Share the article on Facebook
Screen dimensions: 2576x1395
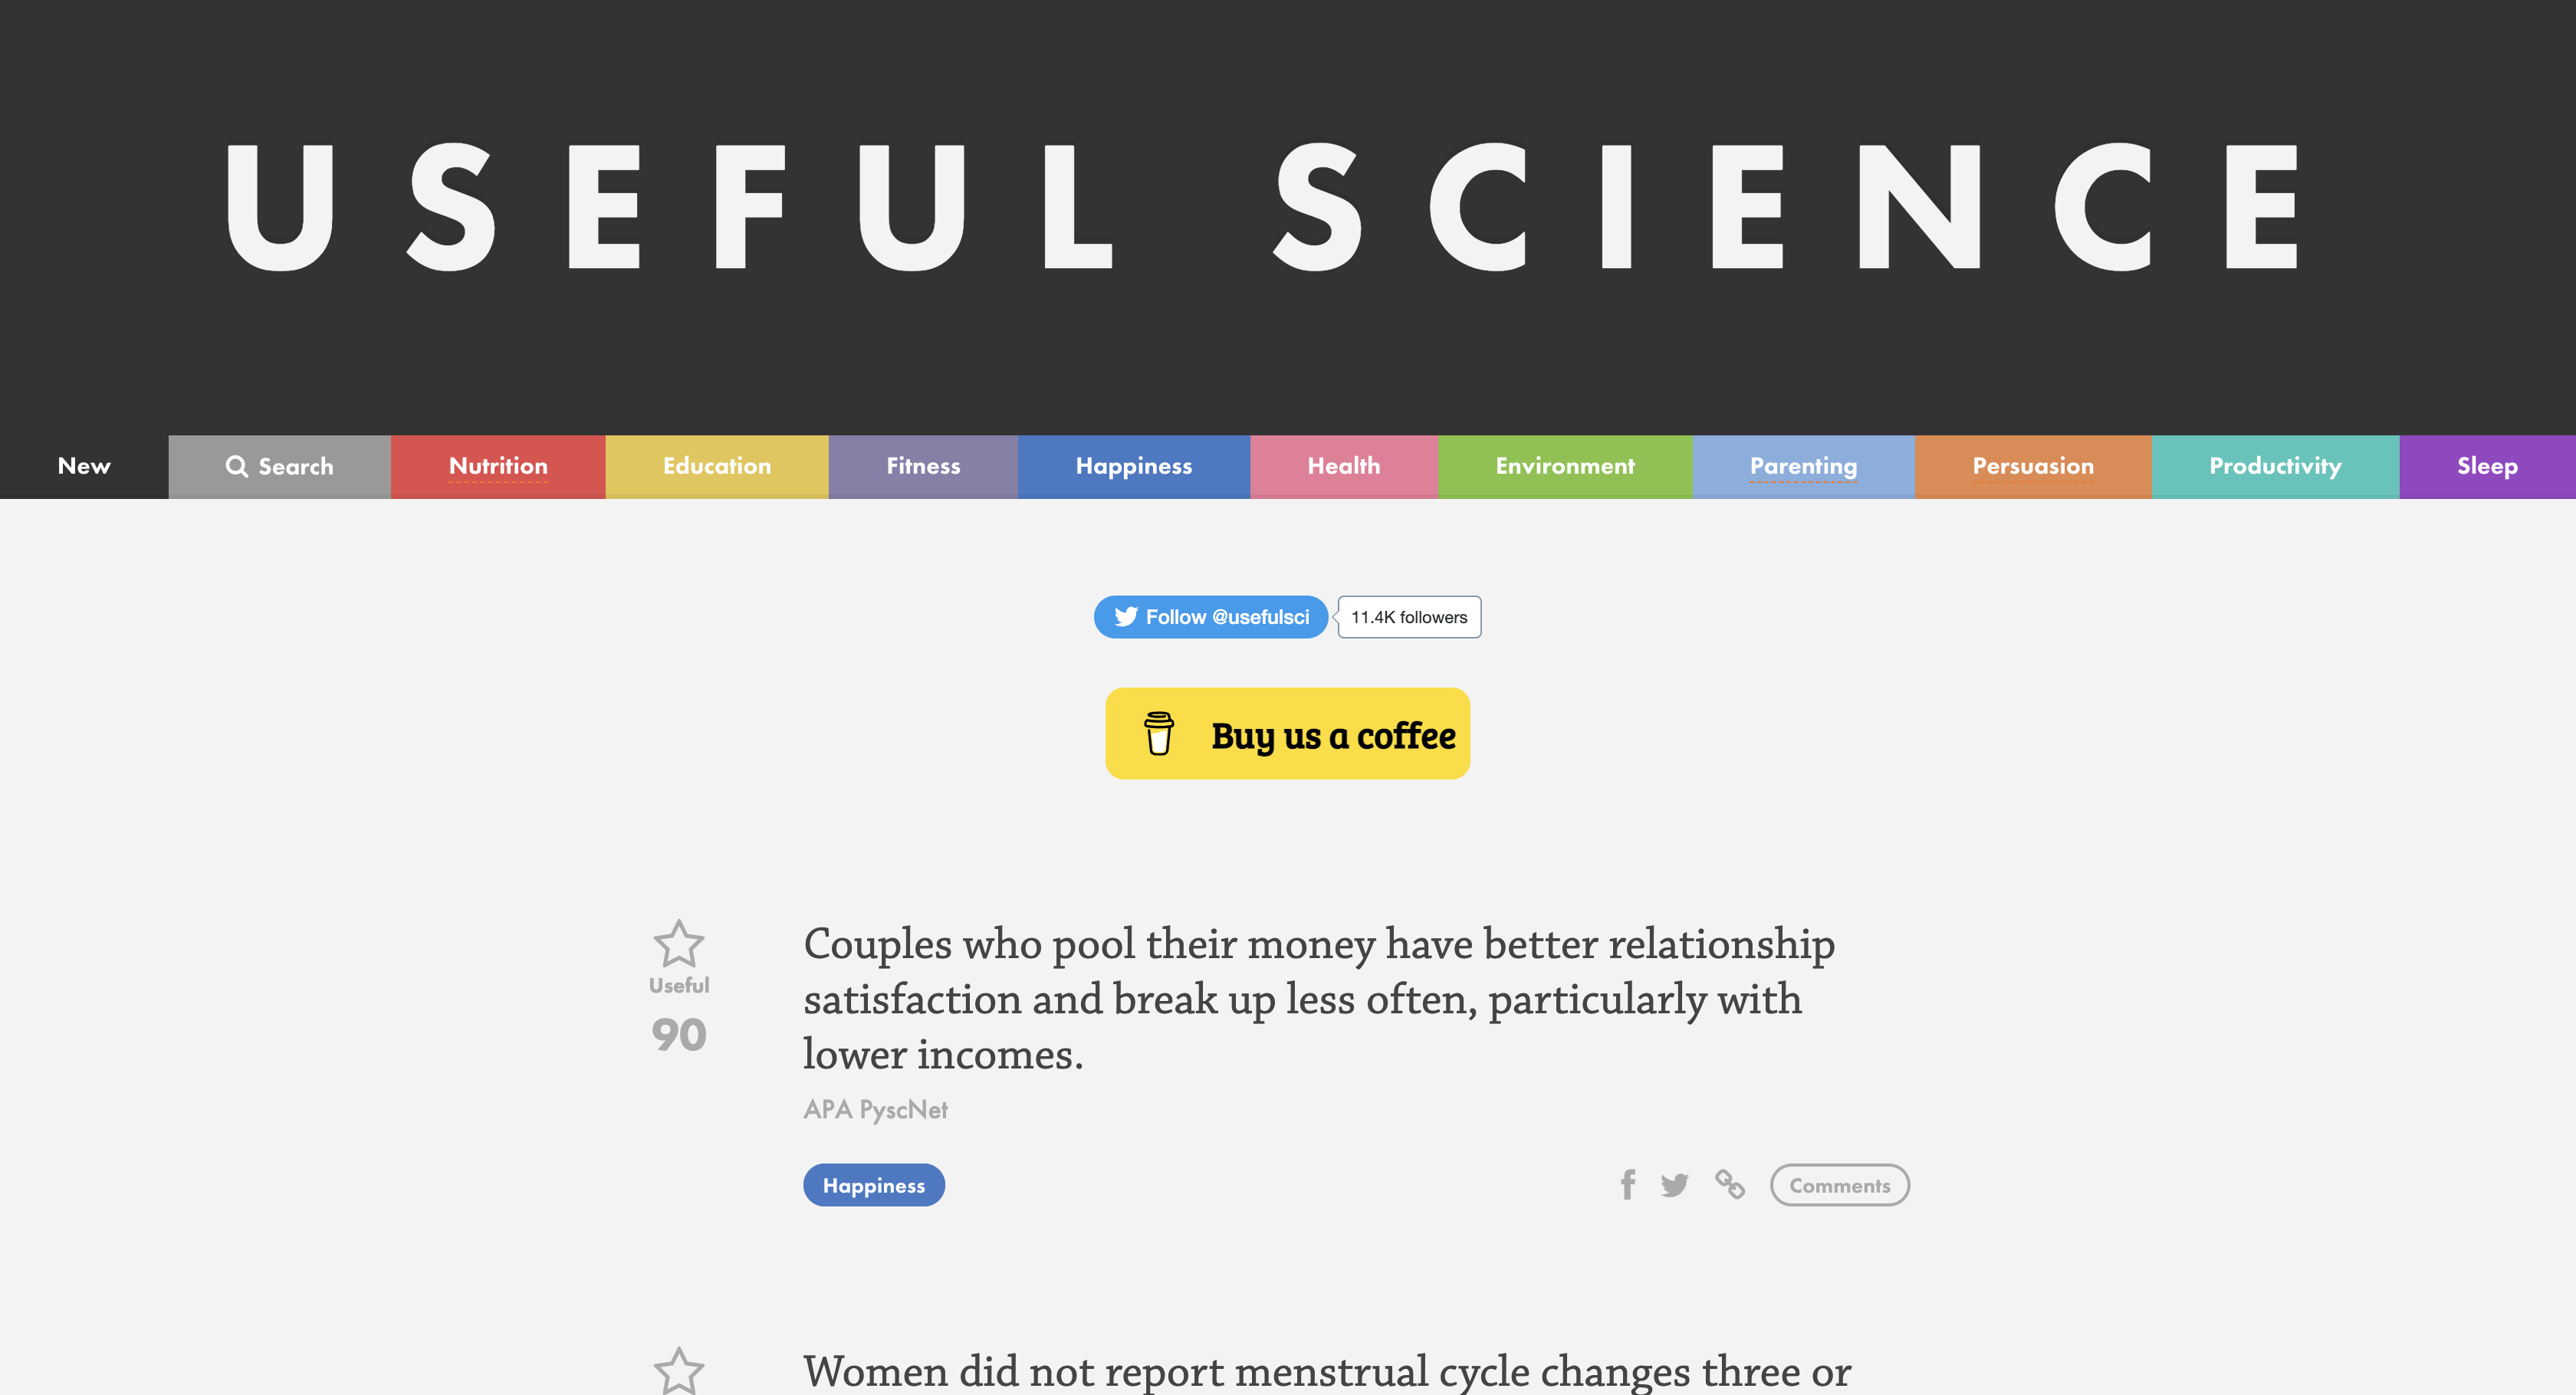[1627, 1184]
